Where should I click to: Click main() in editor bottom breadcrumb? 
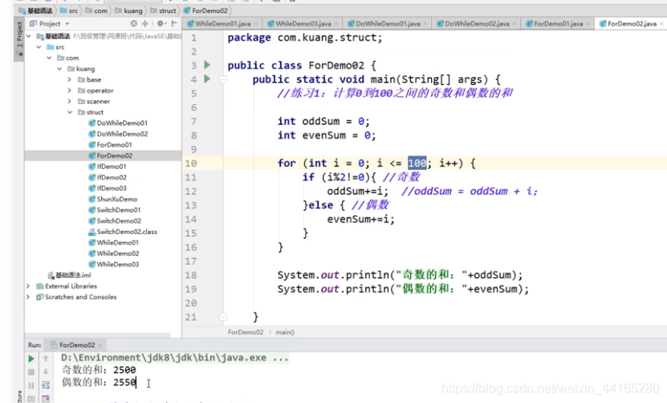click(285, 332)
